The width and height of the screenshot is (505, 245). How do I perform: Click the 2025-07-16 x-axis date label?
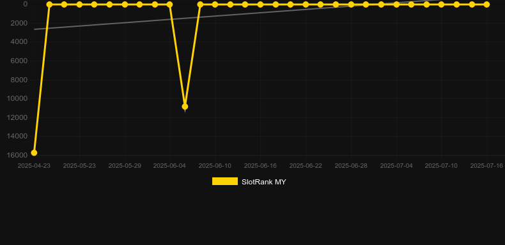(486, 166)
